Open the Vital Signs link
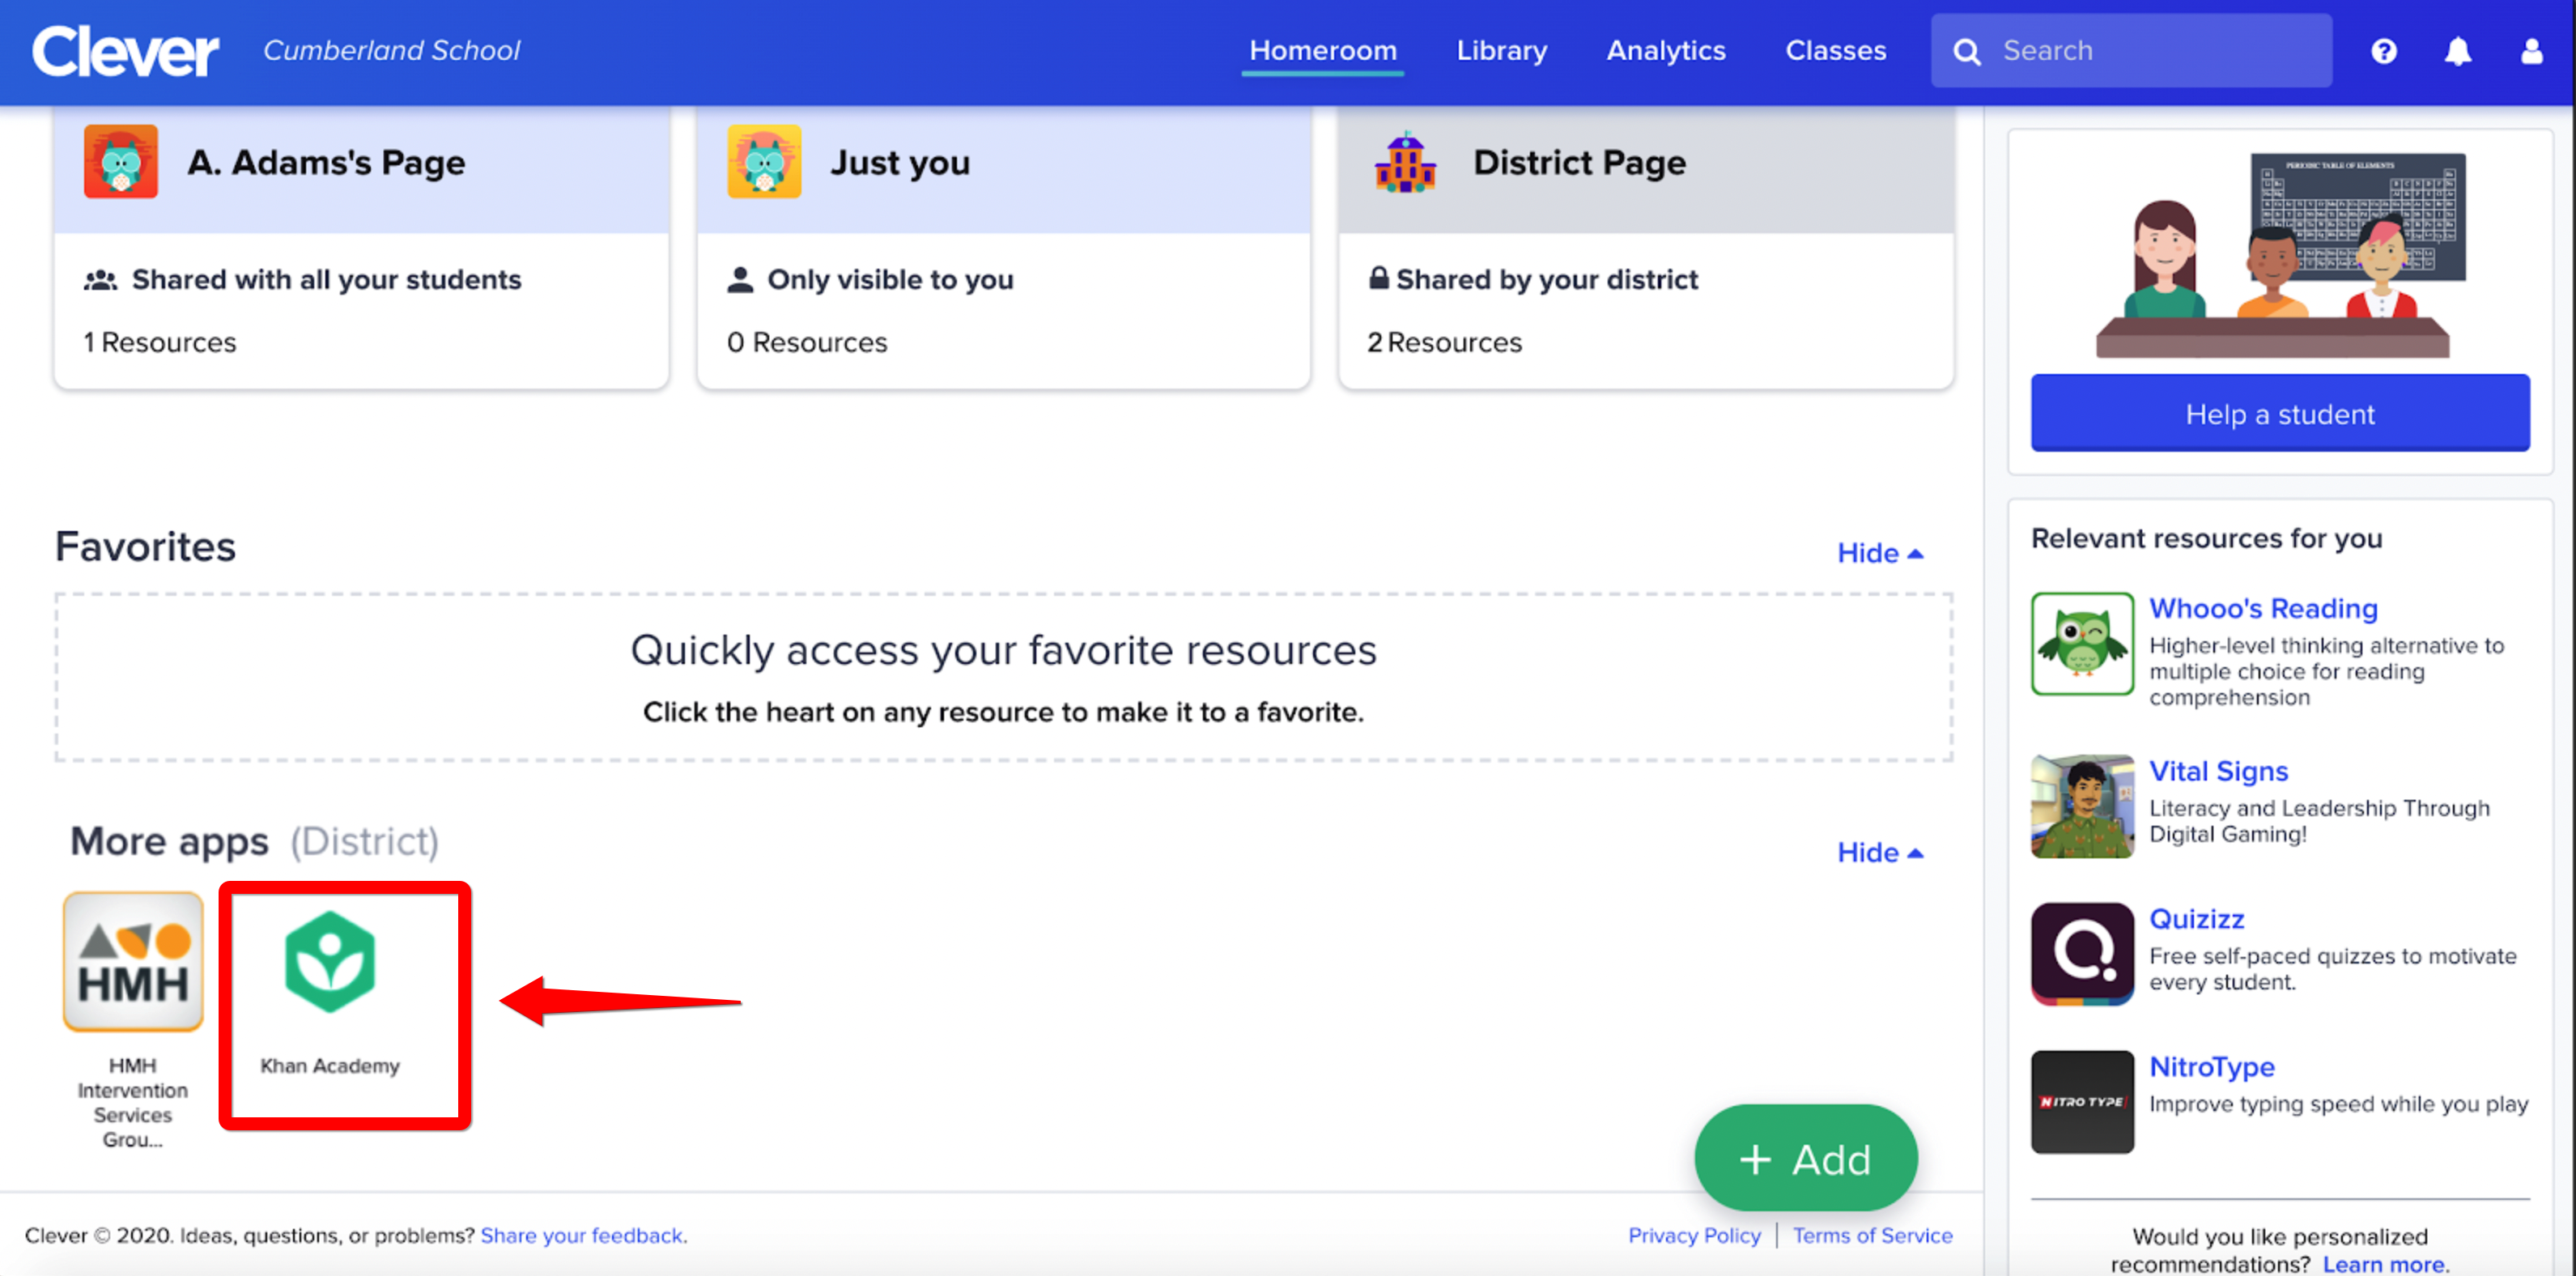 [2218, 771]
